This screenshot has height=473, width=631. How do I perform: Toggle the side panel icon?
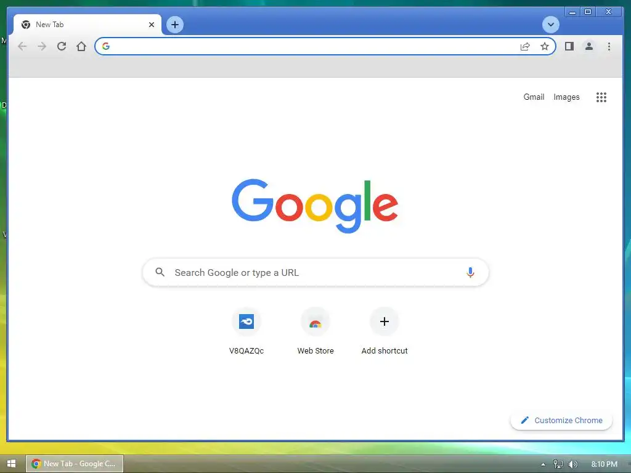click(569, 46)
